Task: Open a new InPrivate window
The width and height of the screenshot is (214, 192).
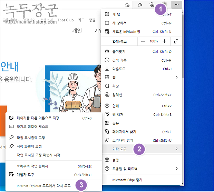Action: [142, 32]
